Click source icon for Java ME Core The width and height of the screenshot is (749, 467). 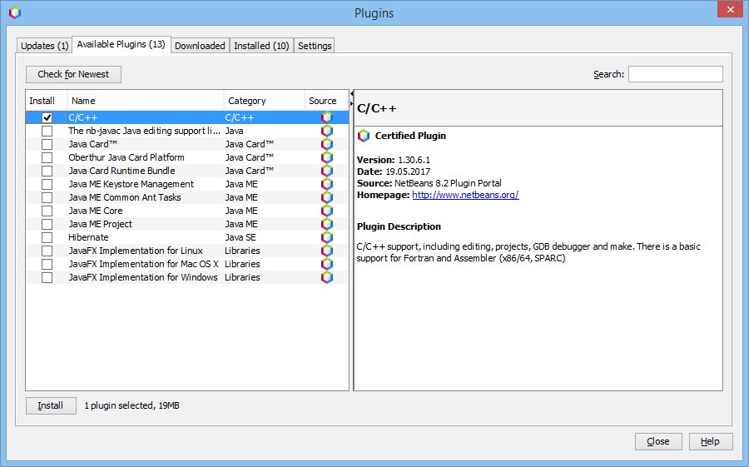[x=326, y=211]
